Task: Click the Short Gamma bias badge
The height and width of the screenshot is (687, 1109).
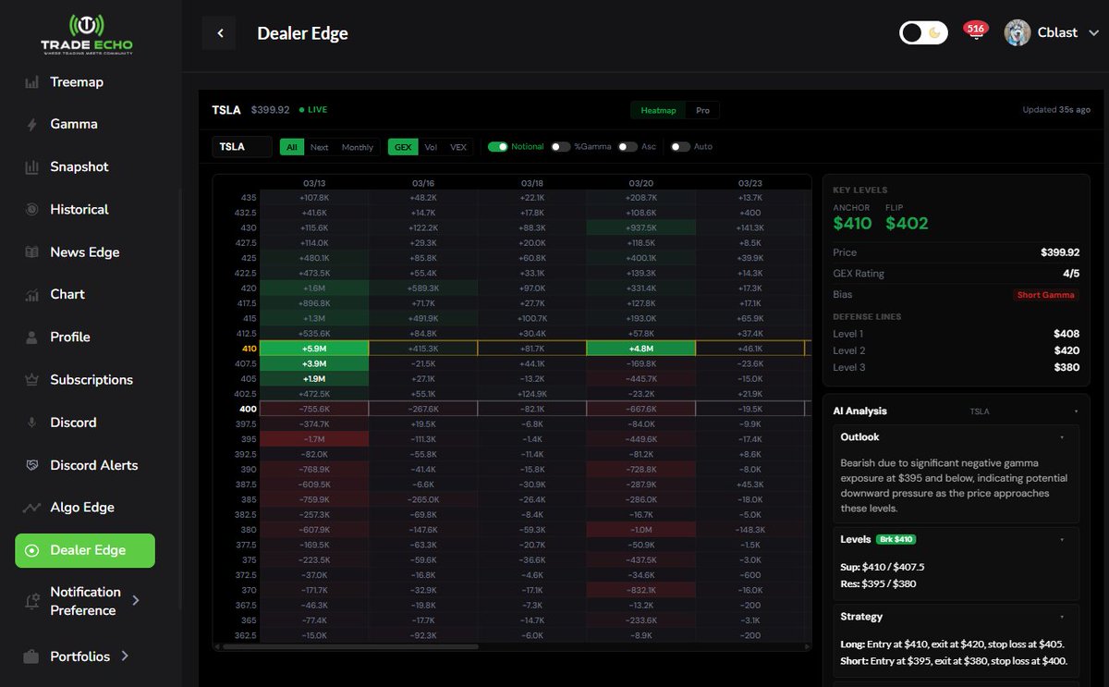Action: 1046,295
